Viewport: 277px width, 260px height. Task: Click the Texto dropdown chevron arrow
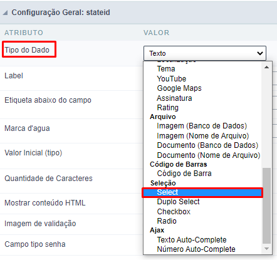260,53
